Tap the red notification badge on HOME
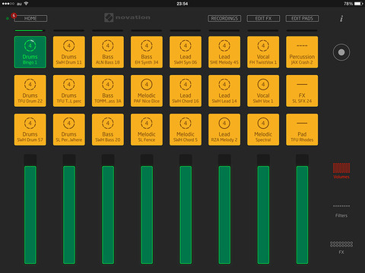The width and height of the screenshot is (365, 273). click(x=14, y=16)
